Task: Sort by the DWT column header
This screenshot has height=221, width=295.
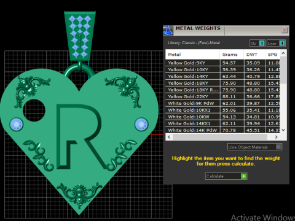Action: [x=254, y=55]
